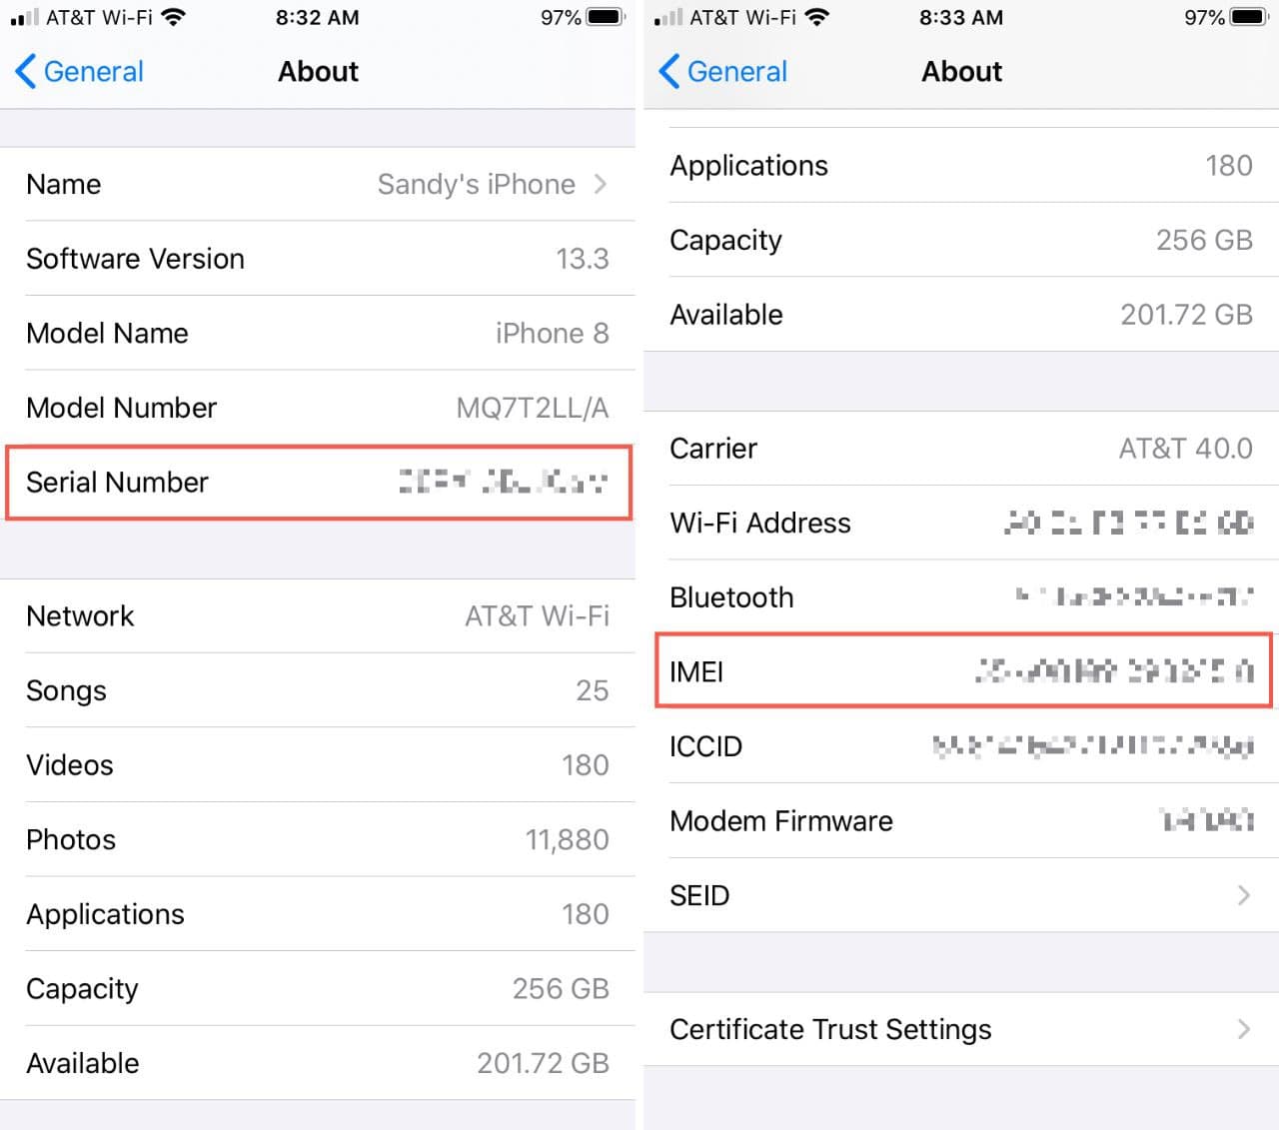Viewport: 1279px width, 1130px height.
Task: Open the Name row using its disclosure chevron
Action: tap(600, 184)
